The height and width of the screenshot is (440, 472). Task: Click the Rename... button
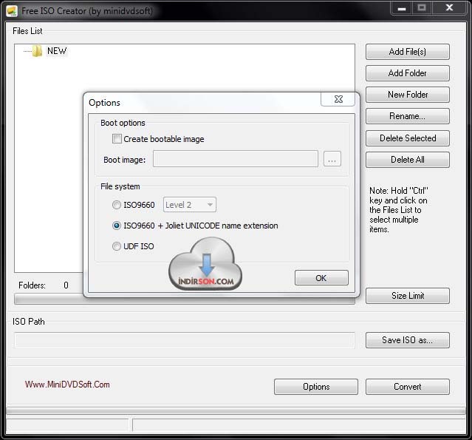click(408, 116)
